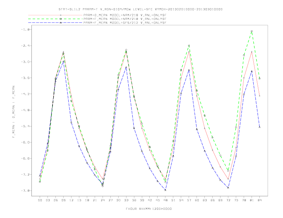Click x-axis tick label 06
The height and width of the screenshot is (218, 283).
pyautogui.click(x=56, y=200)
